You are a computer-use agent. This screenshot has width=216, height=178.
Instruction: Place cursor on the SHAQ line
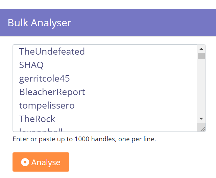click(31, 65)
